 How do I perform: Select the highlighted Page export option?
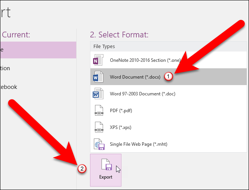pos(38,50)
